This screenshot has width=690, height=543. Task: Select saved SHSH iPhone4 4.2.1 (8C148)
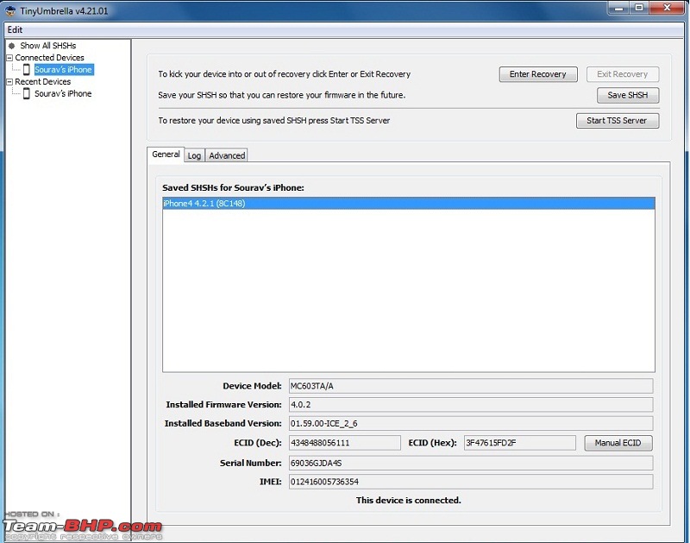(x=408, y=204)
